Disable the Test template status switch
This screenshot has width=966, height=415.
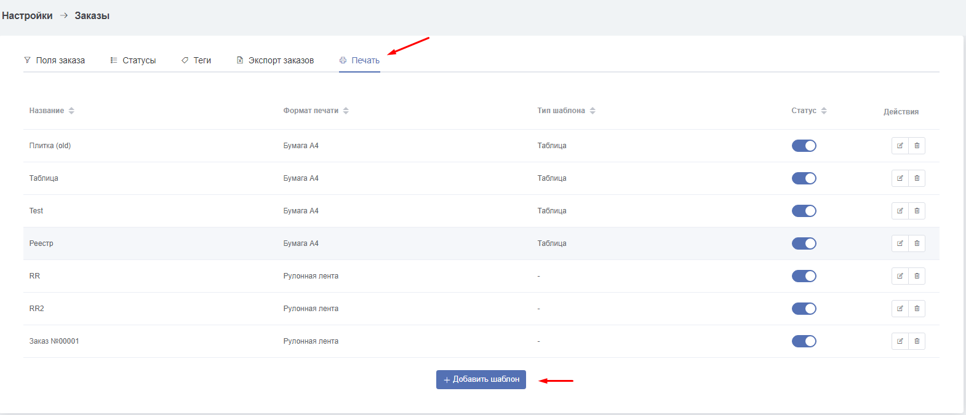[x=804, y=211]
